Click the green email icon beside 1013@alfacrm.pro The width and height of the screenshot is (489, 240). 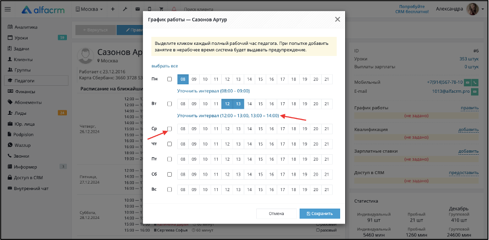coord(475,92)
